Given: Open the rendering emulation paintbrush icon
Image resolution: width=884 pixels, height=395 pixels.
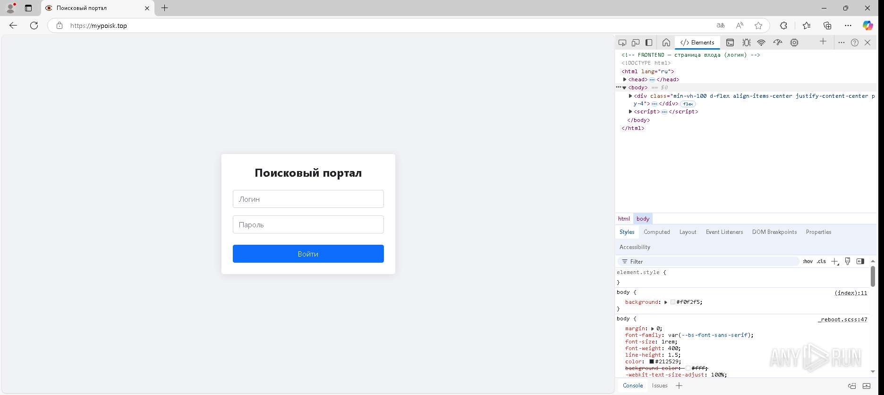Looking at the screenshot, I should (x=848, y=261).
